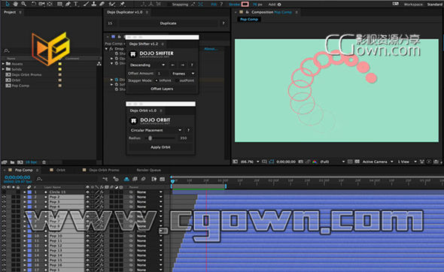The image size is (444, 272).
Task: Click the Apply Orbit button
Action: (160, 147)
